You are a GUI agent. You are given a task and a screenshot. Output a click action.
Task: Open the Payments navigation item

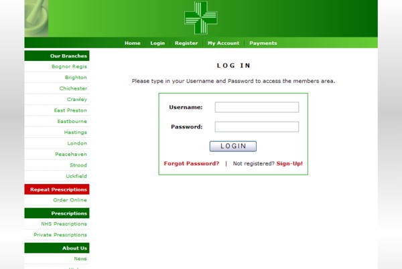pyautogui.click(x=263, y=43)
